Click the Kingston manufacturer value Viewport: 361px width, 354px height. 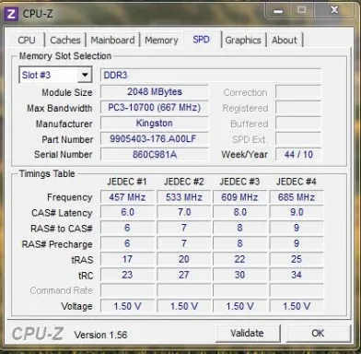155,124
